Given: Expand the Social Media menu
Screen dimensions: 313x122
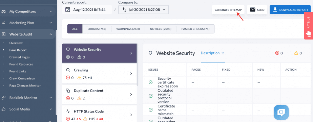Looking at the screenshot, I should pos(51,109).
